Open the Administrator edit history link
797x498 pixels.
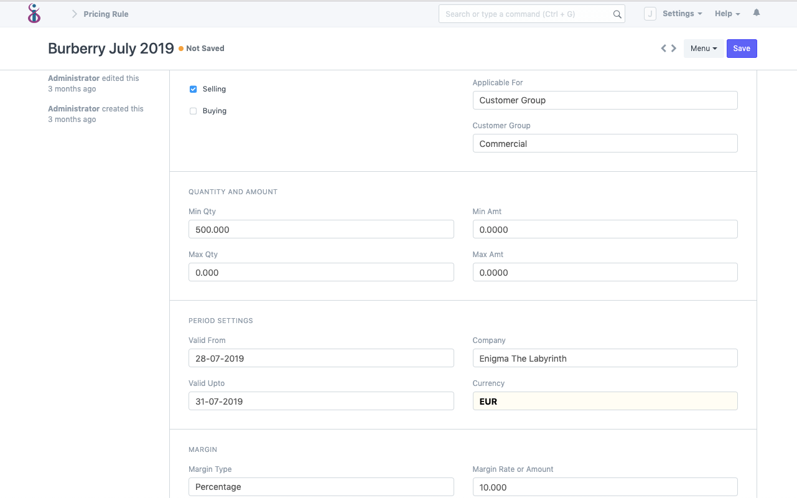click(x=73, y=78)
